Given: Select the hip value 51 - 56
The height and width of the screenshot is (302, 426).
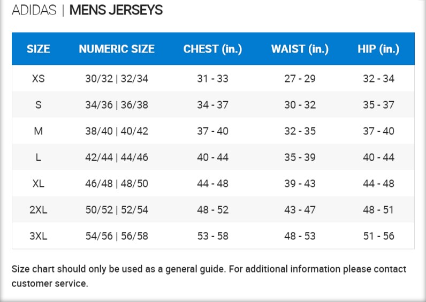Looking at the screenshot, I should [x=378, y=236].
